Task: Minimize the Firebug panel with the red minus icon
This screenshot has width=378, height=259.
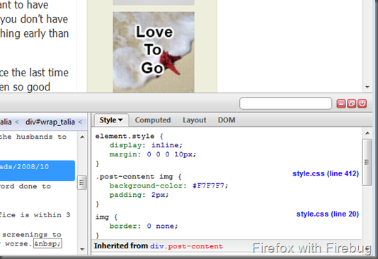Action: (x=341, y=104)
